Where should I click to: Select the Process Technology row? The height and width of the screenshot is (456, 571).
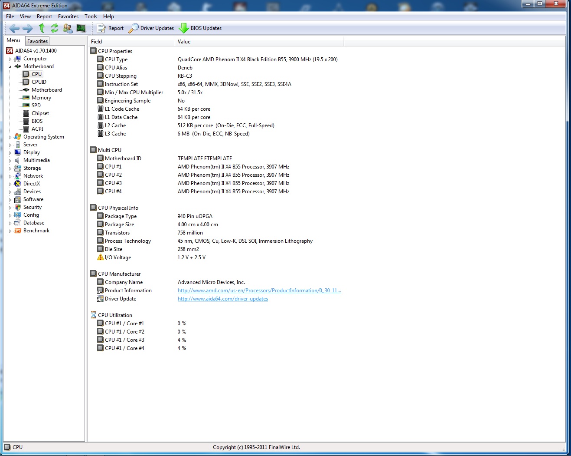[x=205, y=241]
